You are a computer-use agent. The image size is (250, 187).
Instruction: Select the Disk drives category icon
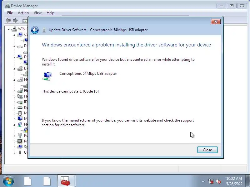point(20,46)
